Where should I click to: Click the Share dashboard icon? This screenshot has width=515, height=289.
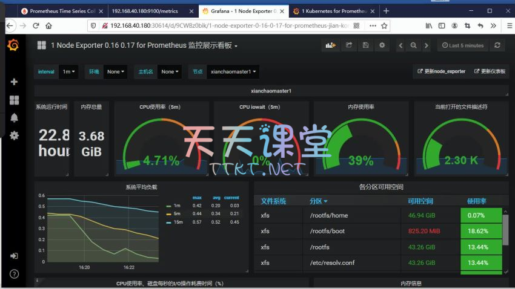[x=349, y=45]
